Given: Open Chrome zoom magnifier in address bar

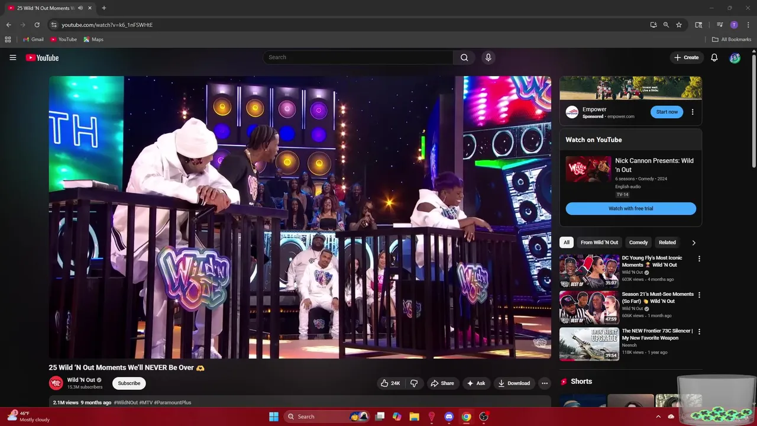Looking at the screenshot, I should (x=666, y=25).
